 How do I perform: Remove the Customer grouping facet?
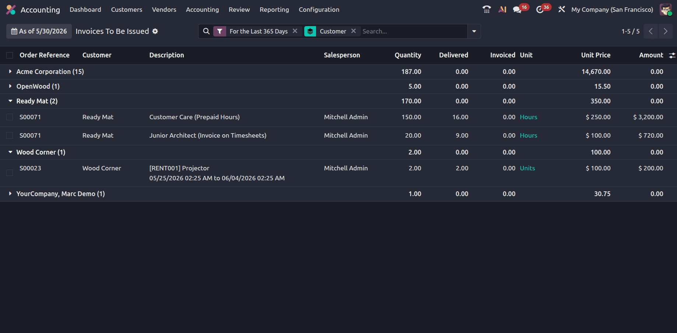click(353, 31)
